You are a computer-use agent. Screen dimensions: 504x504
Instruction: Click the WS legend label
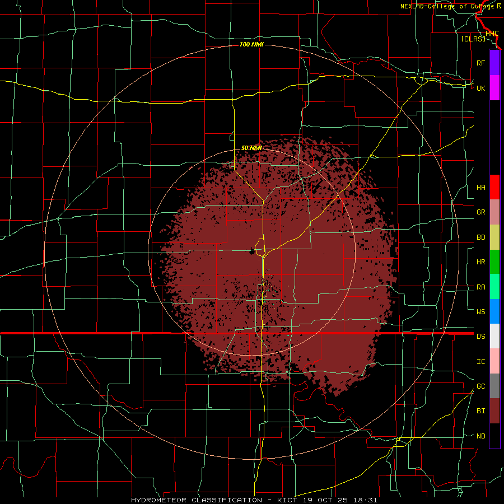(x=480, y=312)
